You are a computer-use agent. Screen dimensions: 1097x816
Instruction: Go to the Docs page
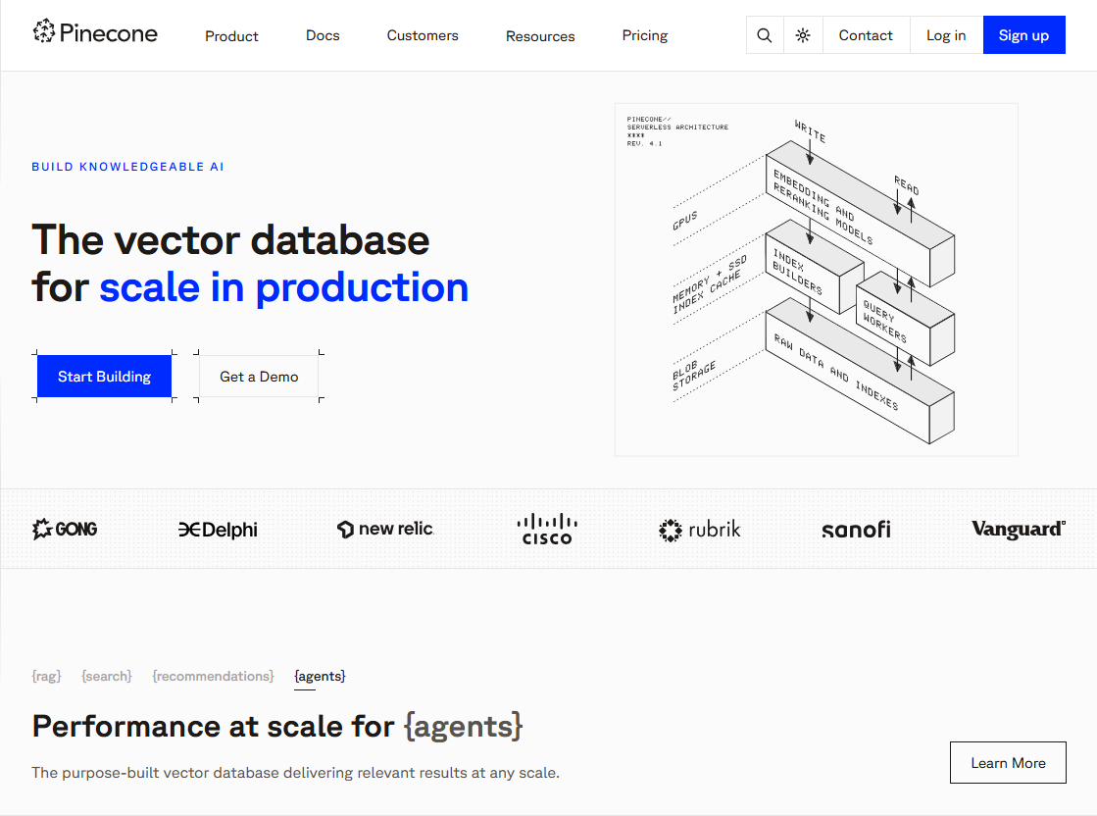pos(323,35)
